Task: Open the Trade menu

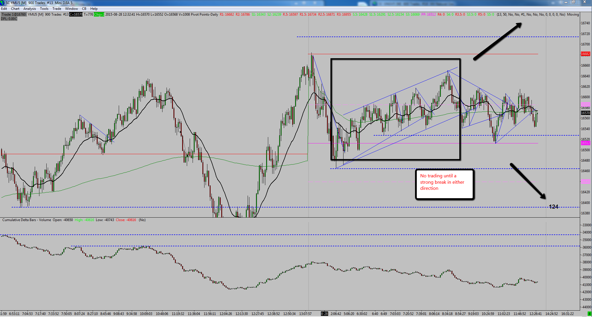Action: pyautogui.click(x=57, y=9)
